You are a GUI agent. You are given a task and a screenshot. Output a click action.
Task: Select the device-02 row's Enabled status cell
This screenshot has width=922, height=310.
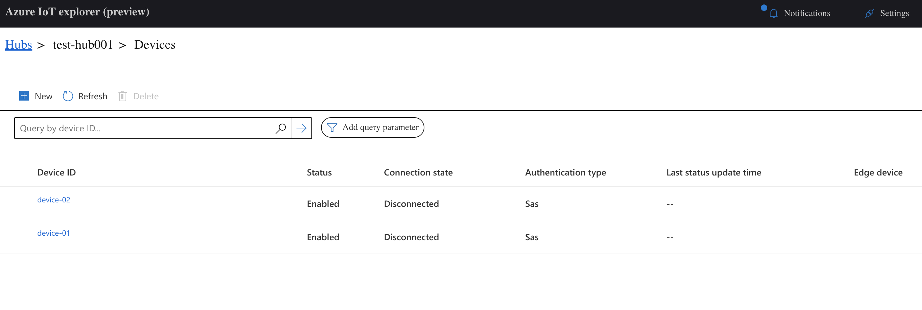[x=323, y=204]
